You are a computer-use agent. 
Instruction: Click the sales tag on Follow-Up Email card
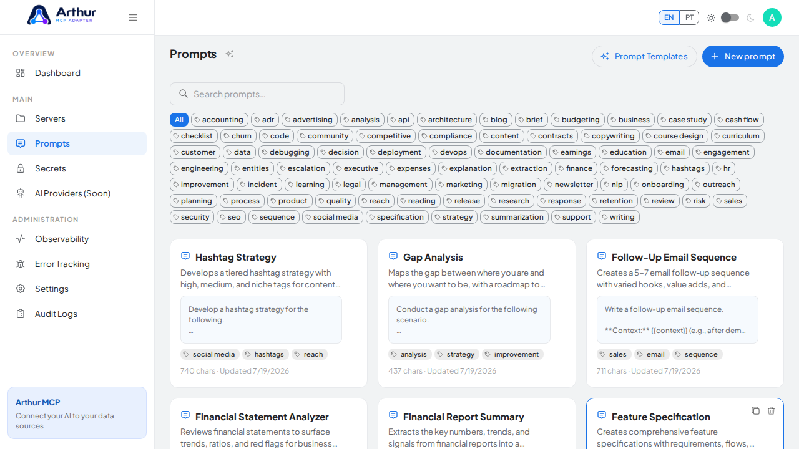pos(614,354)
